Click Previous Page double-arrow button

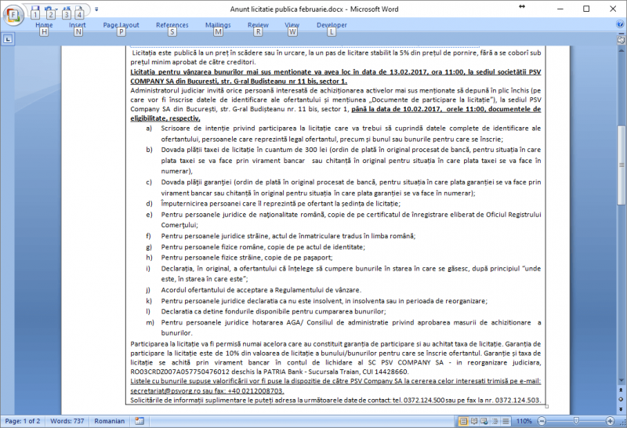pyautogui.click(x=621, y=390)
